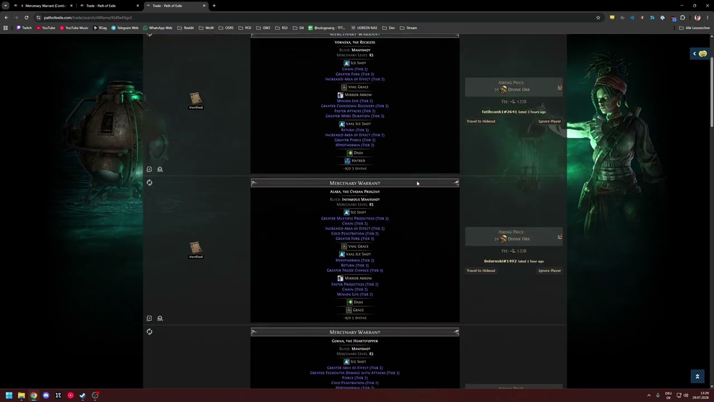The height and width of the screenshot is (402, 714).
Task: Open WhatsApp Web bookmark
Action: (157, 27)
